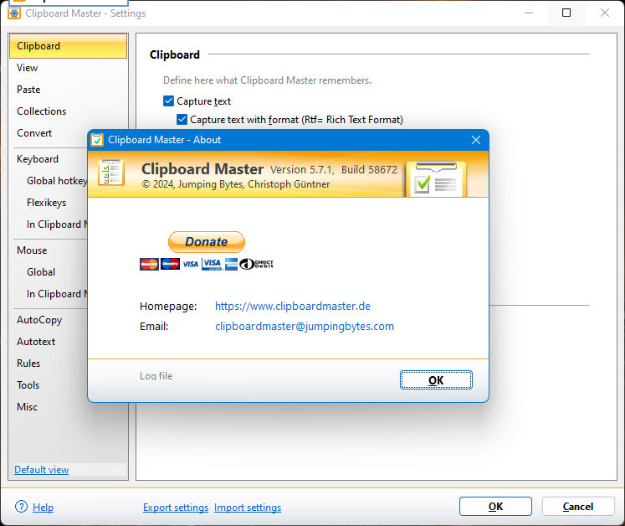
Task: Click the About dialog title bar icon
Action: click(x=97, y=140)
